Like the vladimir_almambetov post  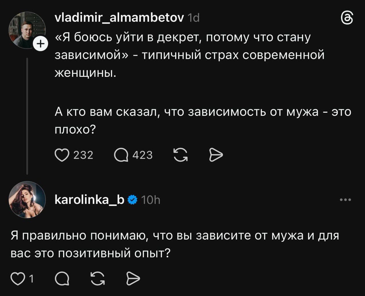[x=62, y=155]
